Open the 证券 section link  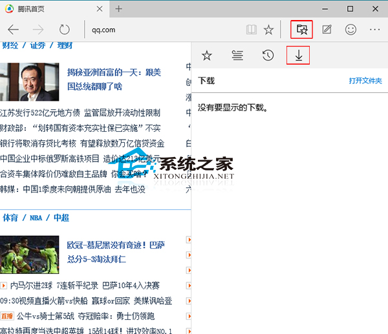click(38, 45)
